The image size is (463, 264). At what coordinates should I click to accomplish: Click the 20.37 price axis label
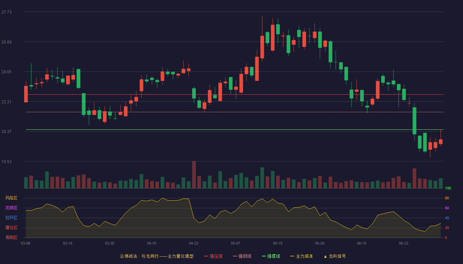[6, 131]
